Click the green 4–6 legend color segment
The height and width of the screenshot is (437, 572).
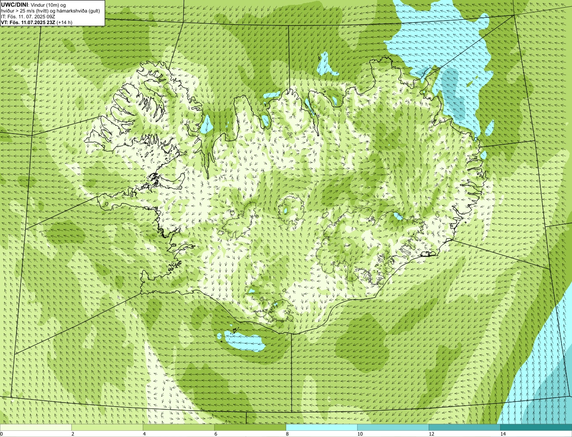pos(179,427)
